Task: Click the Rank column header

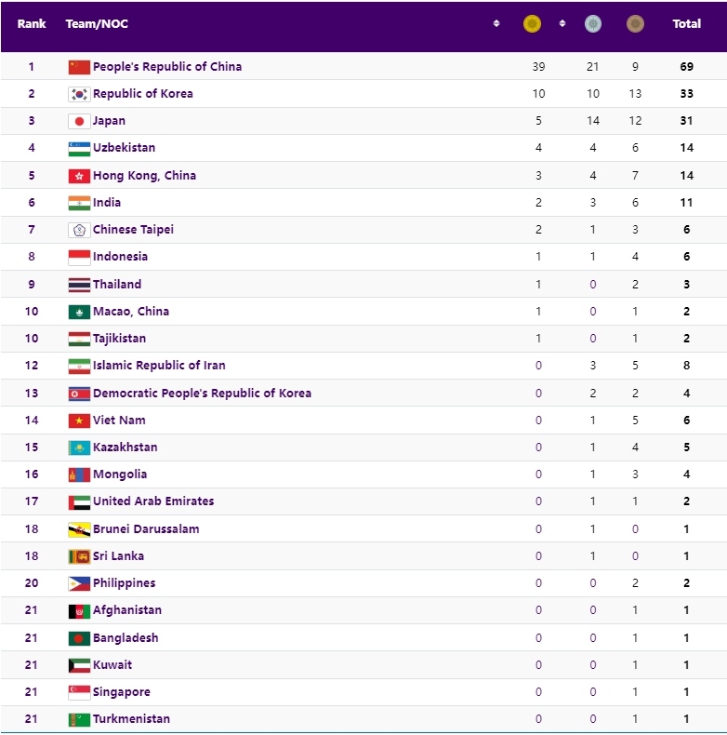Action: click(x=32, y=24)
